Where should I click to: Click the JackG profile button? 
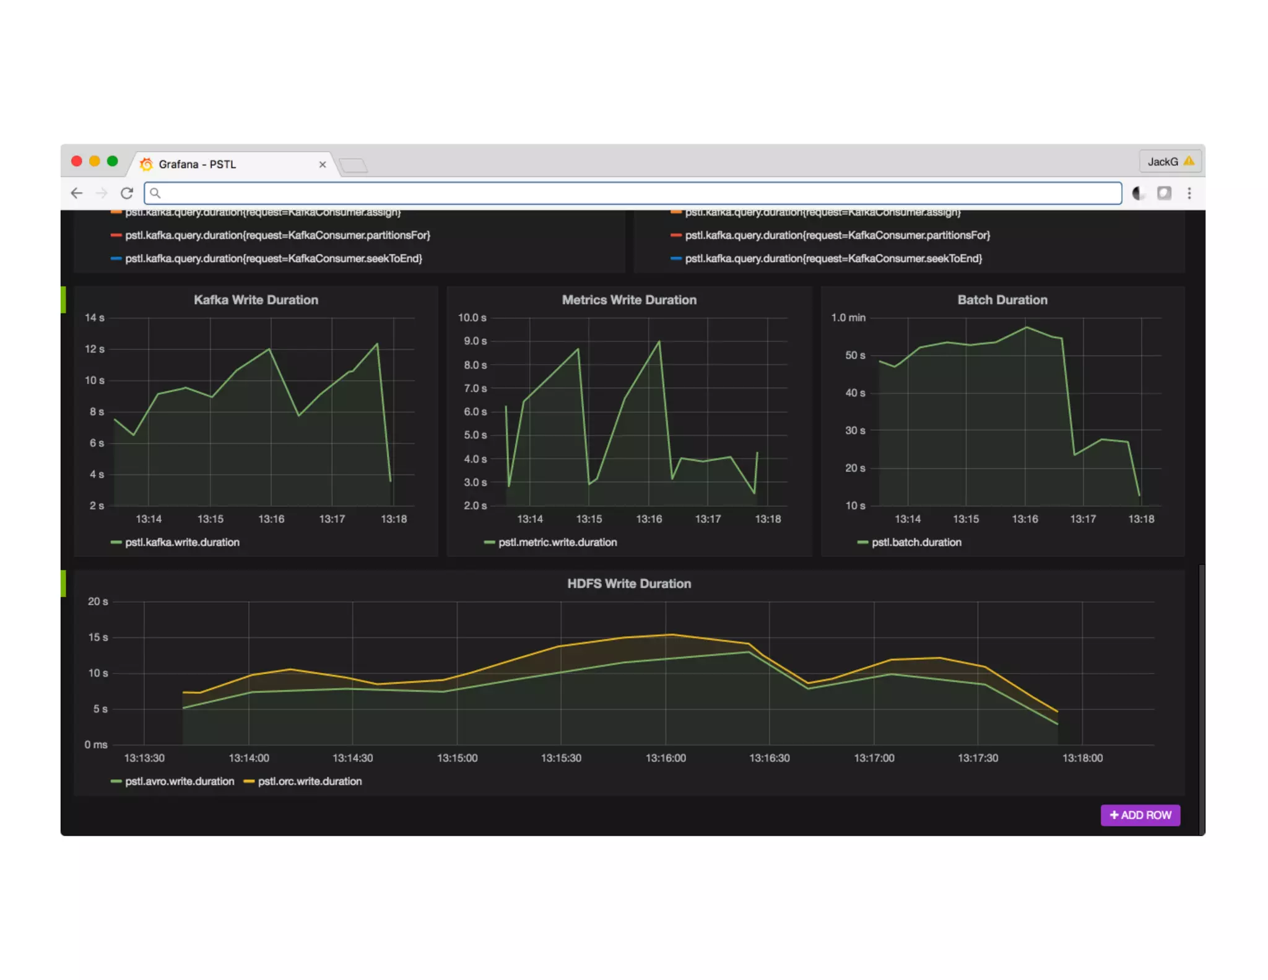click(x=1170, y=162)
